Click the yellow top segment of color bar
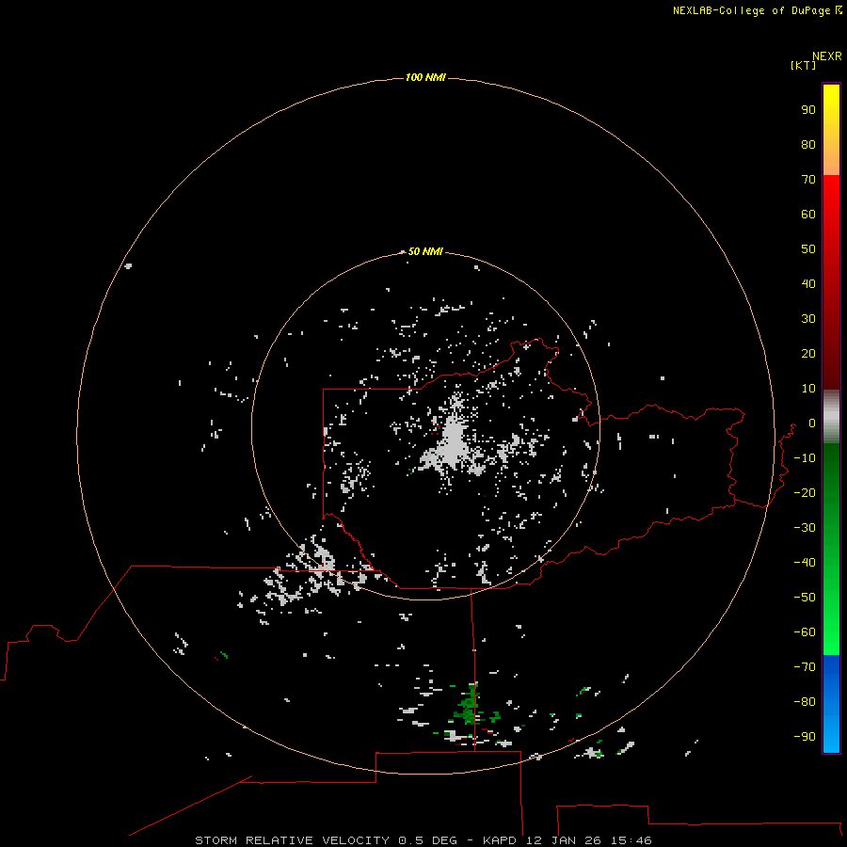The height and width of the screenshot is (847, 847). 831,130
